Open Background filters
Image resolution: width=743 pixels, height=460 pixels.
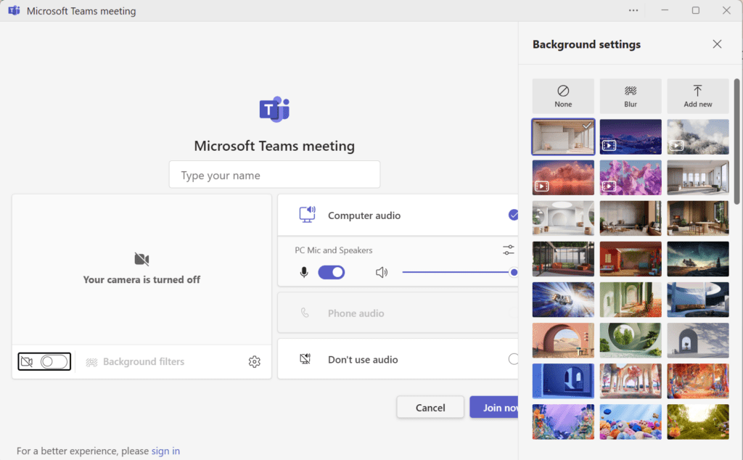click(135, 361)
